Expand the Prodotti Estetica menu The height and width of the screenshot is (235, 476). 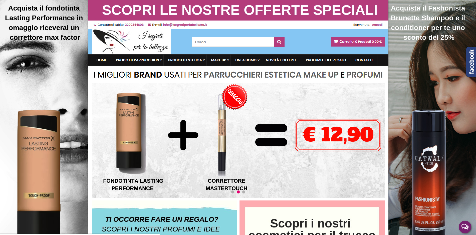click(186, 60)
